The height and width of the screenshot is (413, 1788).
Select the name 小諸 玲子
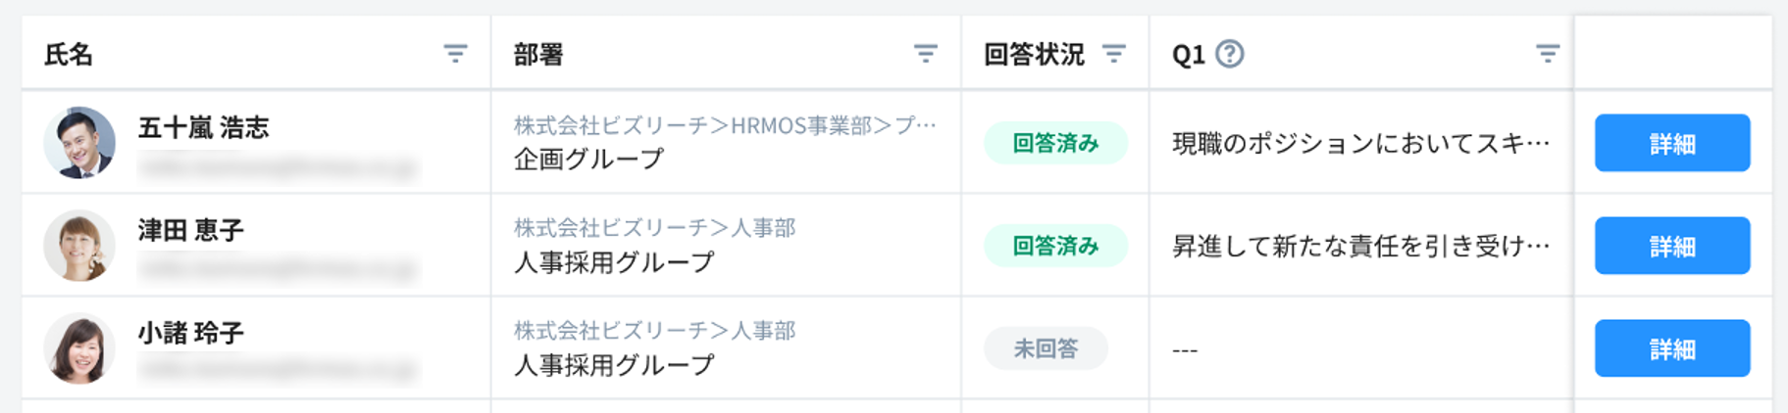(x=190, y=334)
